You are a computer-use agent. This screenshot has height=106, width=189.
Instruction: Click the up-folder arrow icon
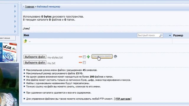[x=25, y=41]
